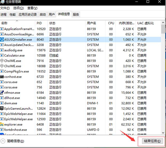
Task: Click the ChsIME.exe icon in PID 7916 row
Action: coord(2,61)
